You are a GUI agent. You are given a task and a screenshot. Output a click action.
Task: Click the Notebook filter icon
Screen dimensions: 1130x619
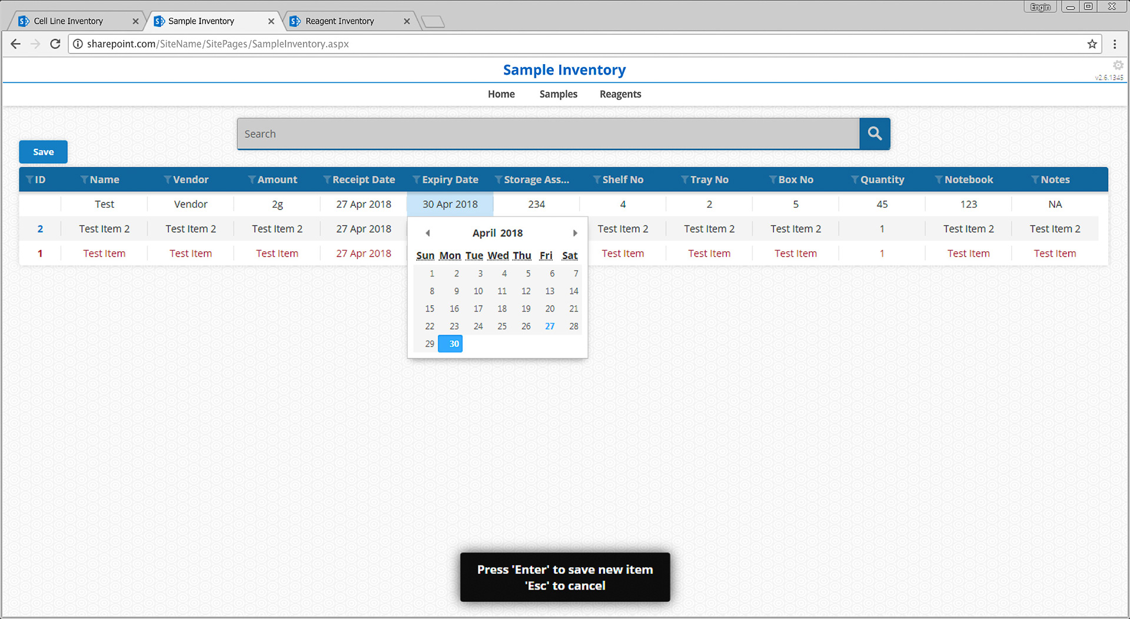tap(939, 179)
